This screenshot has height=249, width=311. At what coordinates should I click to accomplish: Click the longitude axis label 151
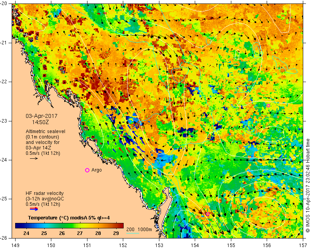(87, 245)
